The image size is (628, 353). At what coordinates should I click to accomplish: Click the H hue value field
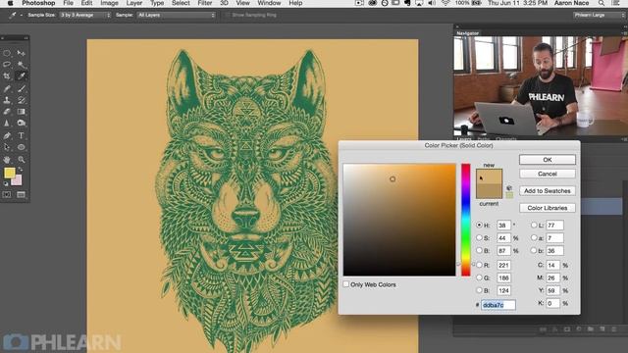point(503,225)
